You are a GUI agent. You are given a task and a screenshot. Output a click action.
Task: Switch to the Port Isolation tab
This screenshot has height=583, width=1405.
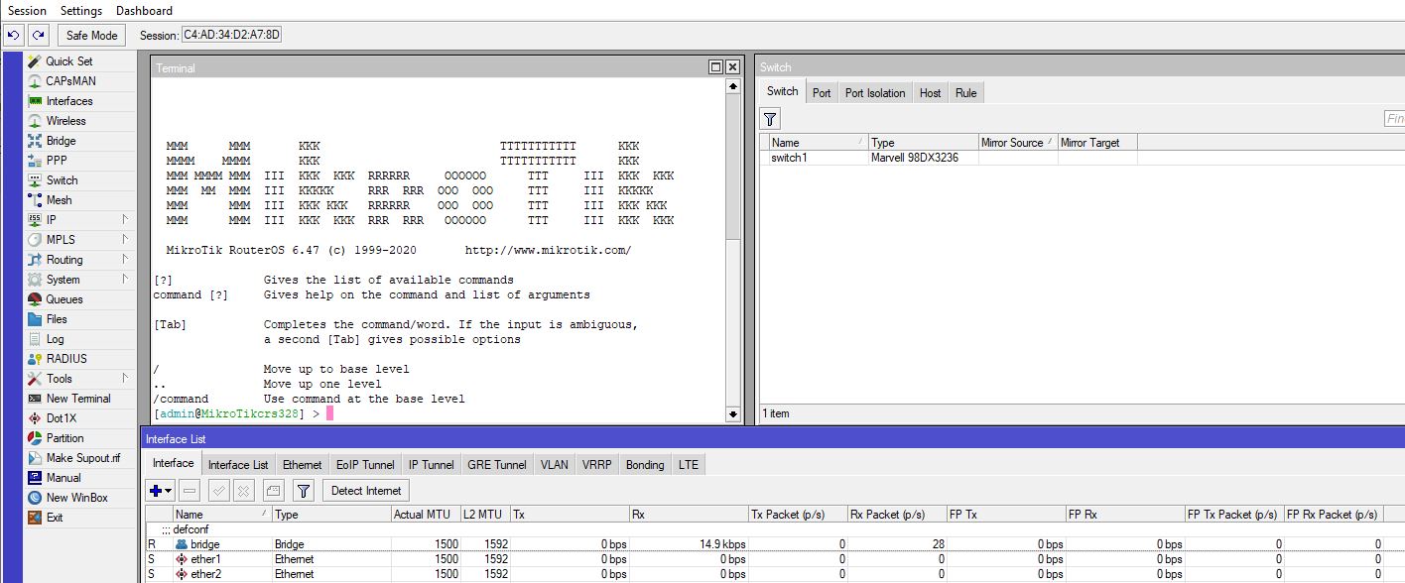tap(874, 93)
